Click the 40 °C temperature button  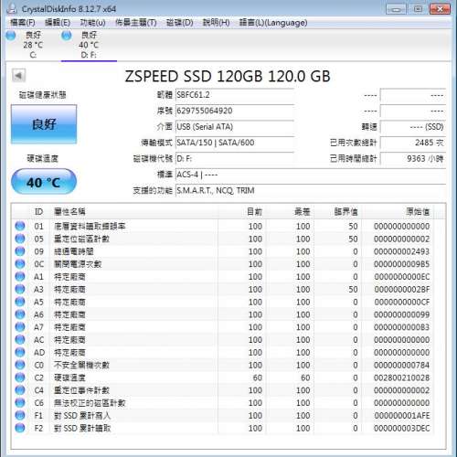(x=44, y=182)
